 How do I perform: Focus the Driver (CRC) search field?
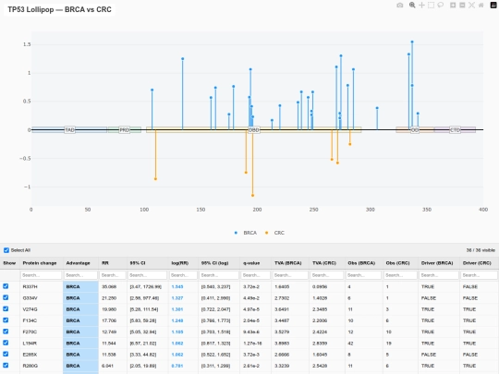coord(479,275)
